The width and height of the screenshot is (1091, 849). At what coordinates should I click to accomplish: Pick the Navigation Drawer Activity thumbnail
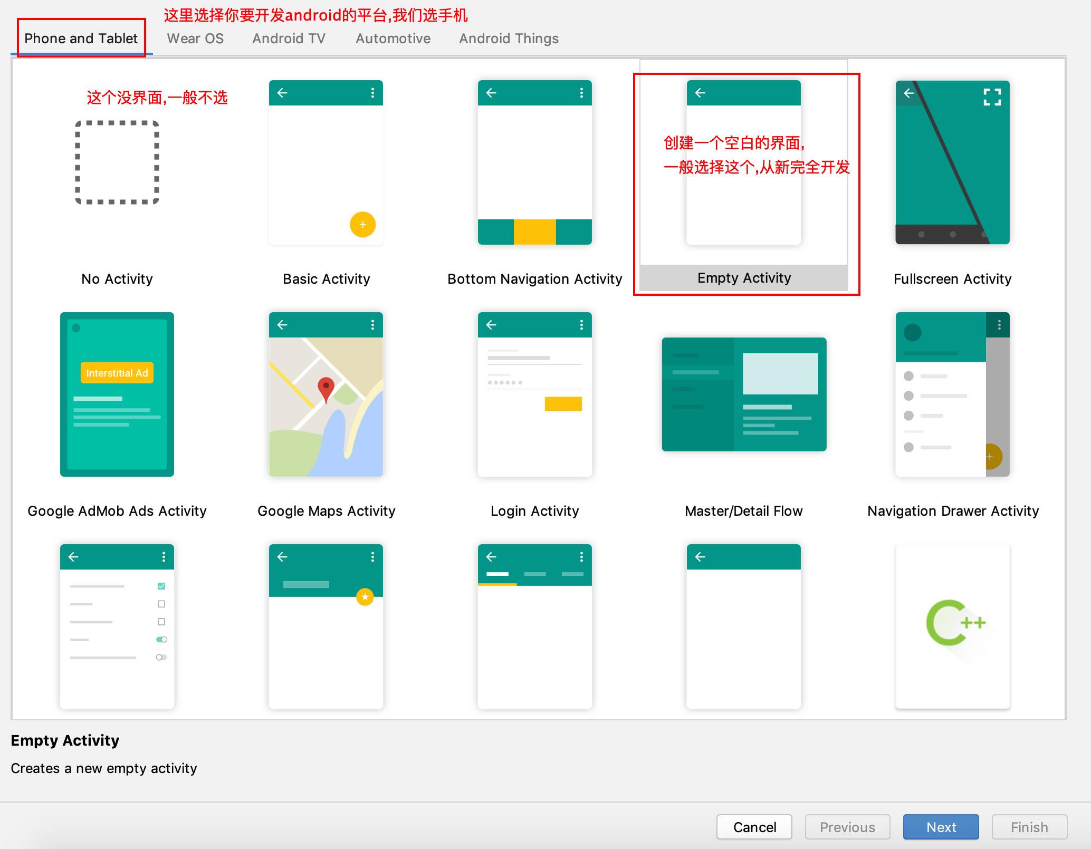pos(953,394)
